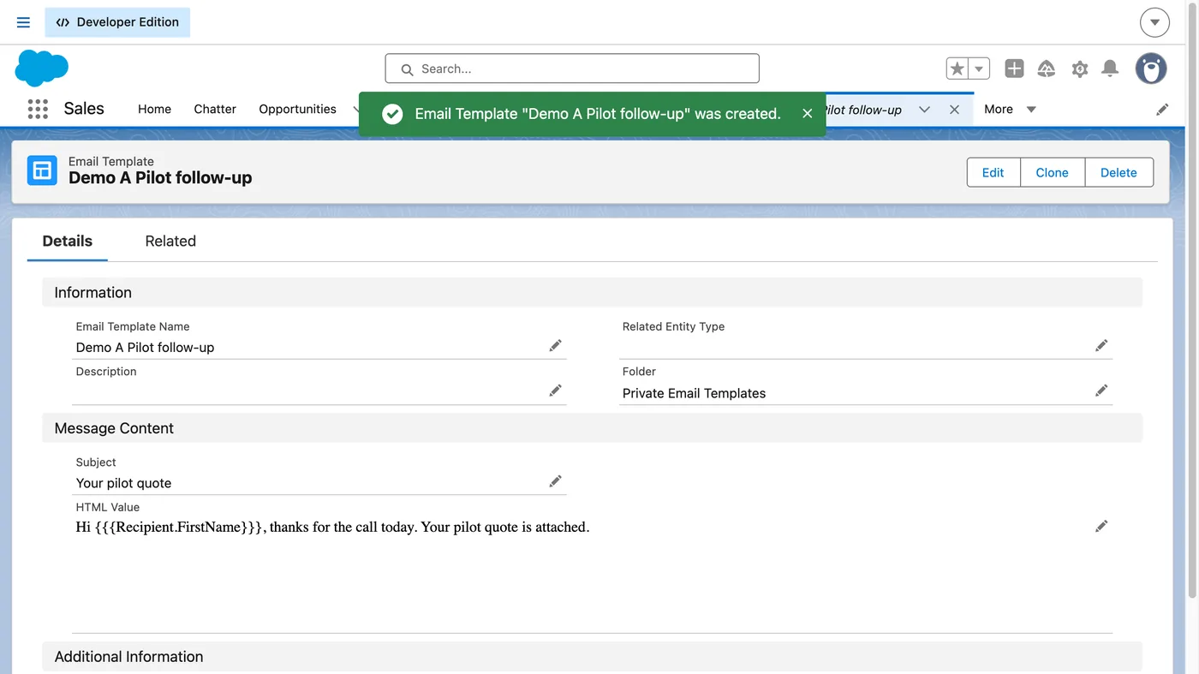Focus the global Search box
Screen dimensions: 1199x674
point(572,69)
